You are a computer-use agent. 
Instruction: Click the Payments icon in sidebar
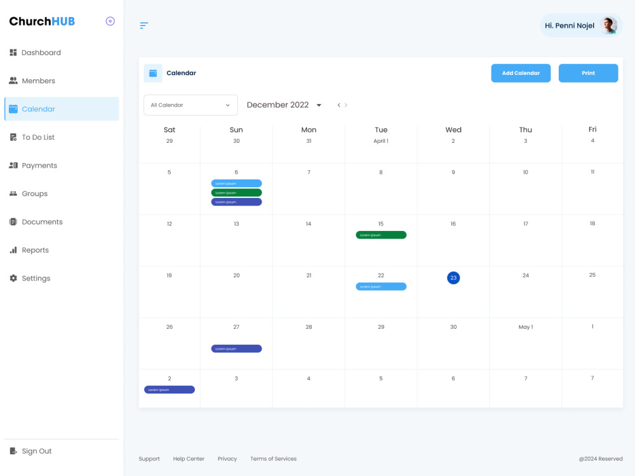(x=13, y=165)
